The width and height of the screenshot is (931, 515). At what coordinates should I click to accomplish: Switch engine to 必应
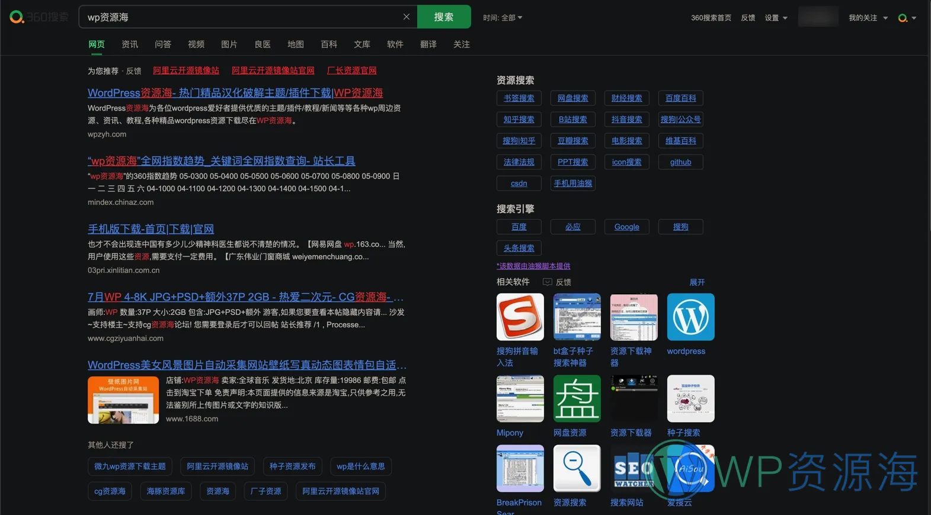(x=573, y=227)
